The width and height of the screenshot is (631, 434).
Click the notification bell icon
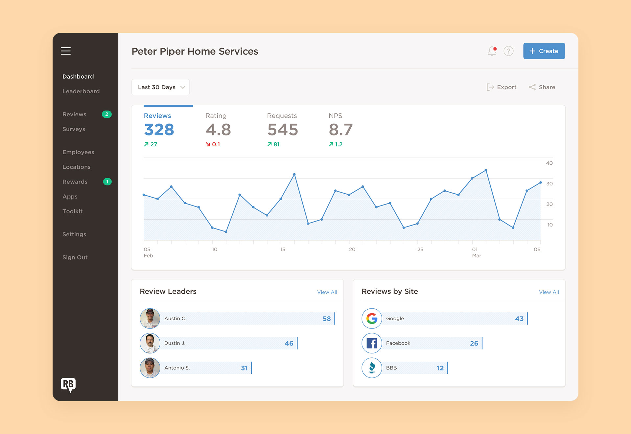[x=492, y=51]
